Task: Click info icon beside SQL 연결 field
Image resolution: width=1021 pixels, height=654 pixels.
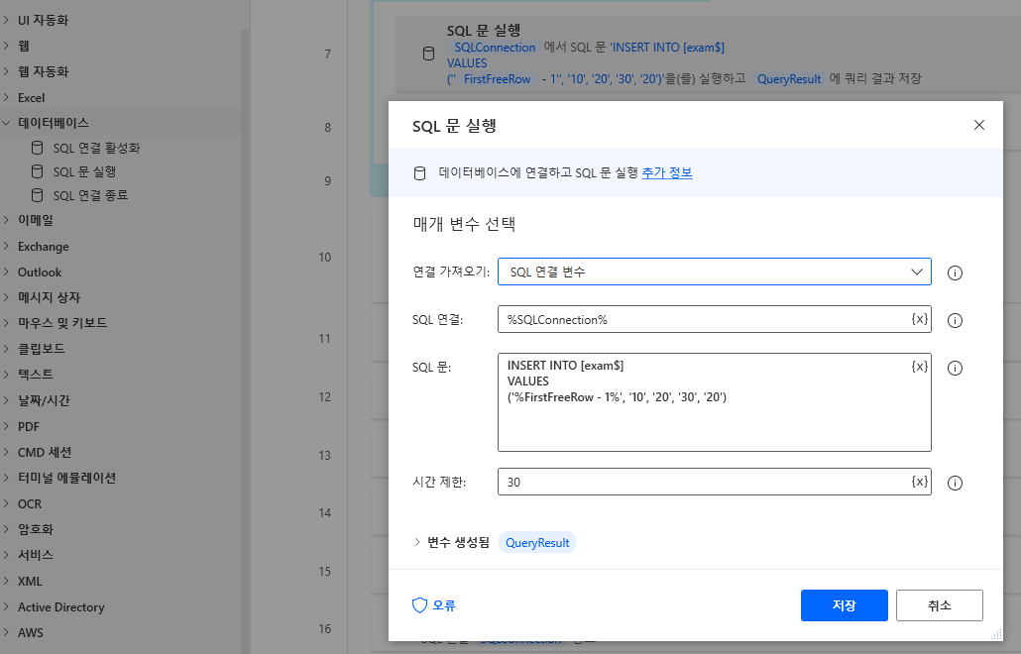Action: 955,320
